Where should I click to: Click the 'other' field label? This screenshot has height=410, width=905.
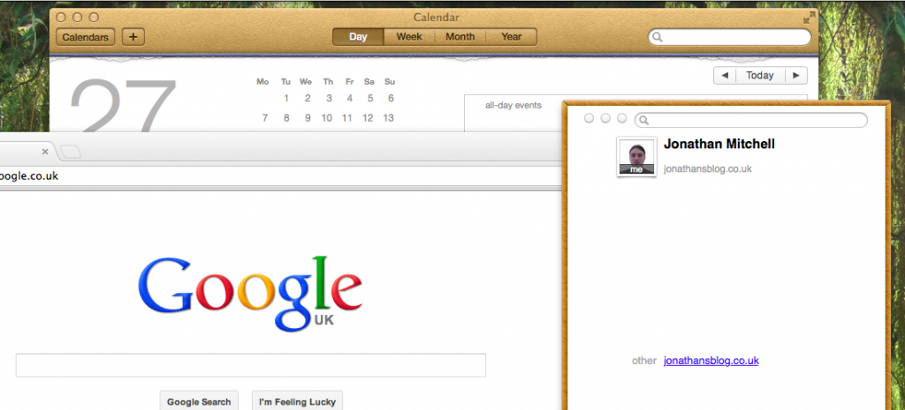click(x=644, y=361)
